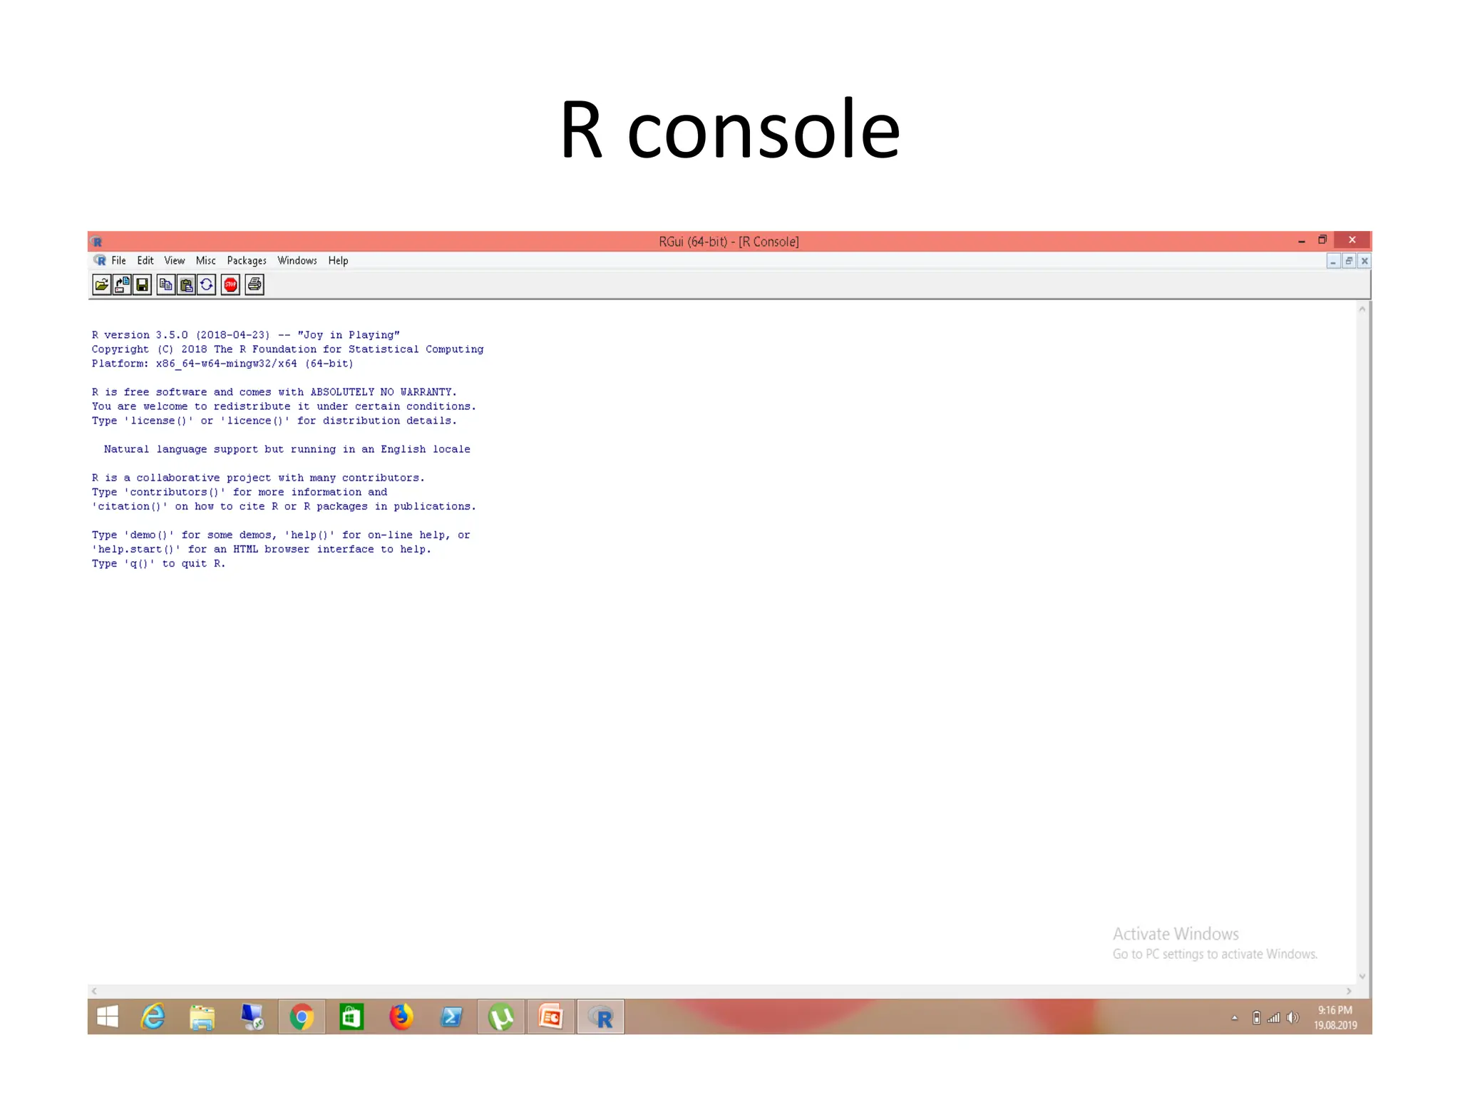Click the Print toolbar icon
The height and width of the screenshot is (1095, 1460).
pyautogui.click(x=255, y=285)
